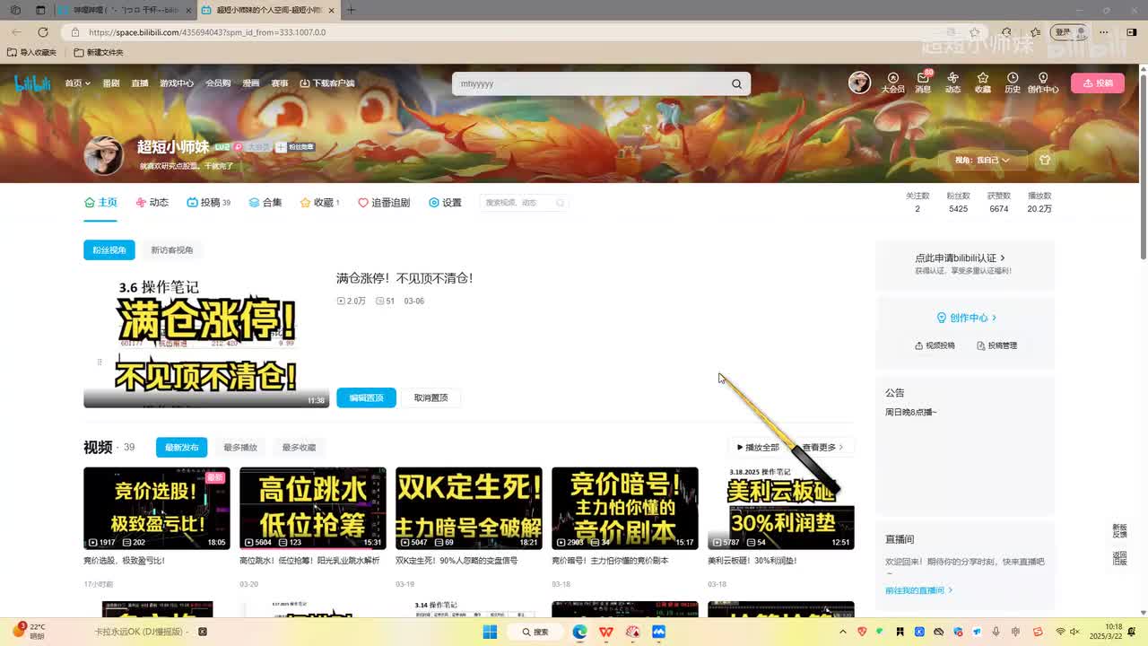
Task: Open the 设置 tab
Action: (445, 203)
